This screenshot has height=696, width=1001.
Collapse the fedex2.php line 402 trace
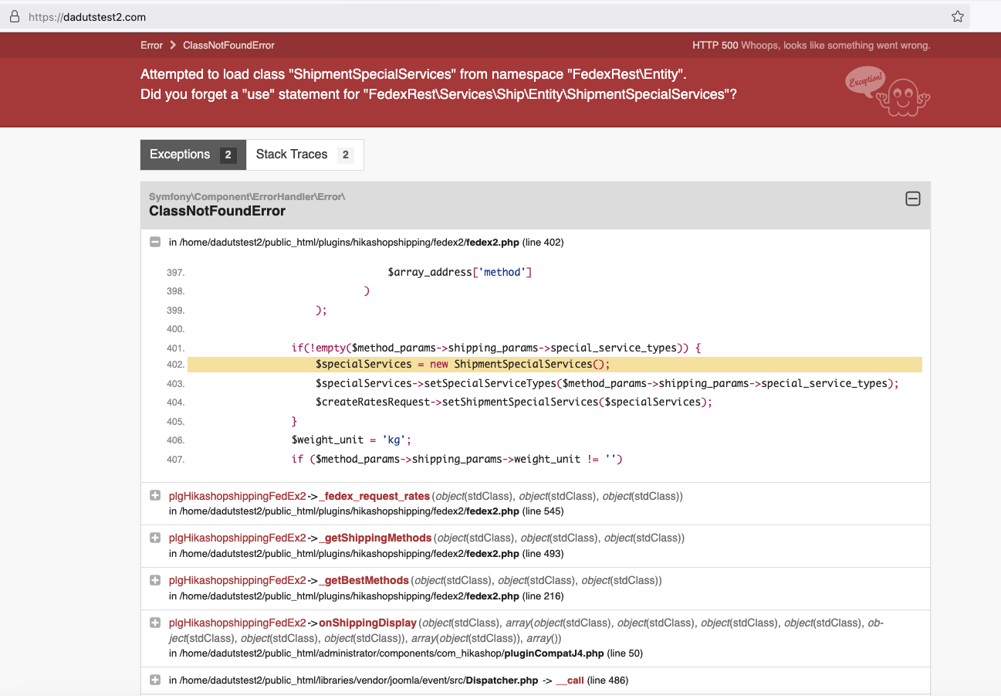155,242
